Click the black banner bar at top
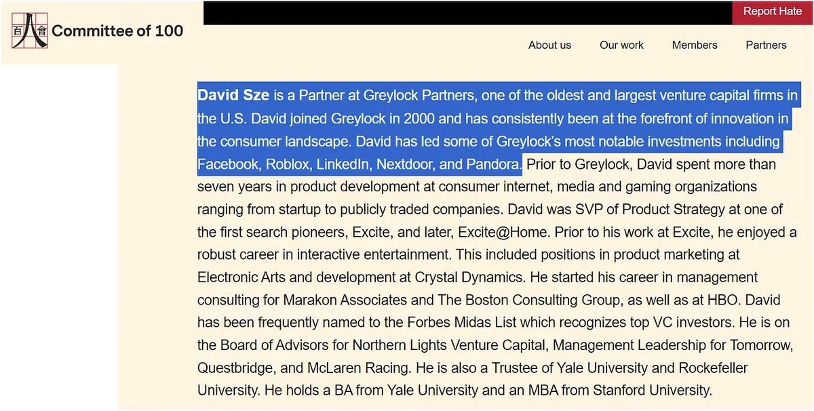 [467, 13]
